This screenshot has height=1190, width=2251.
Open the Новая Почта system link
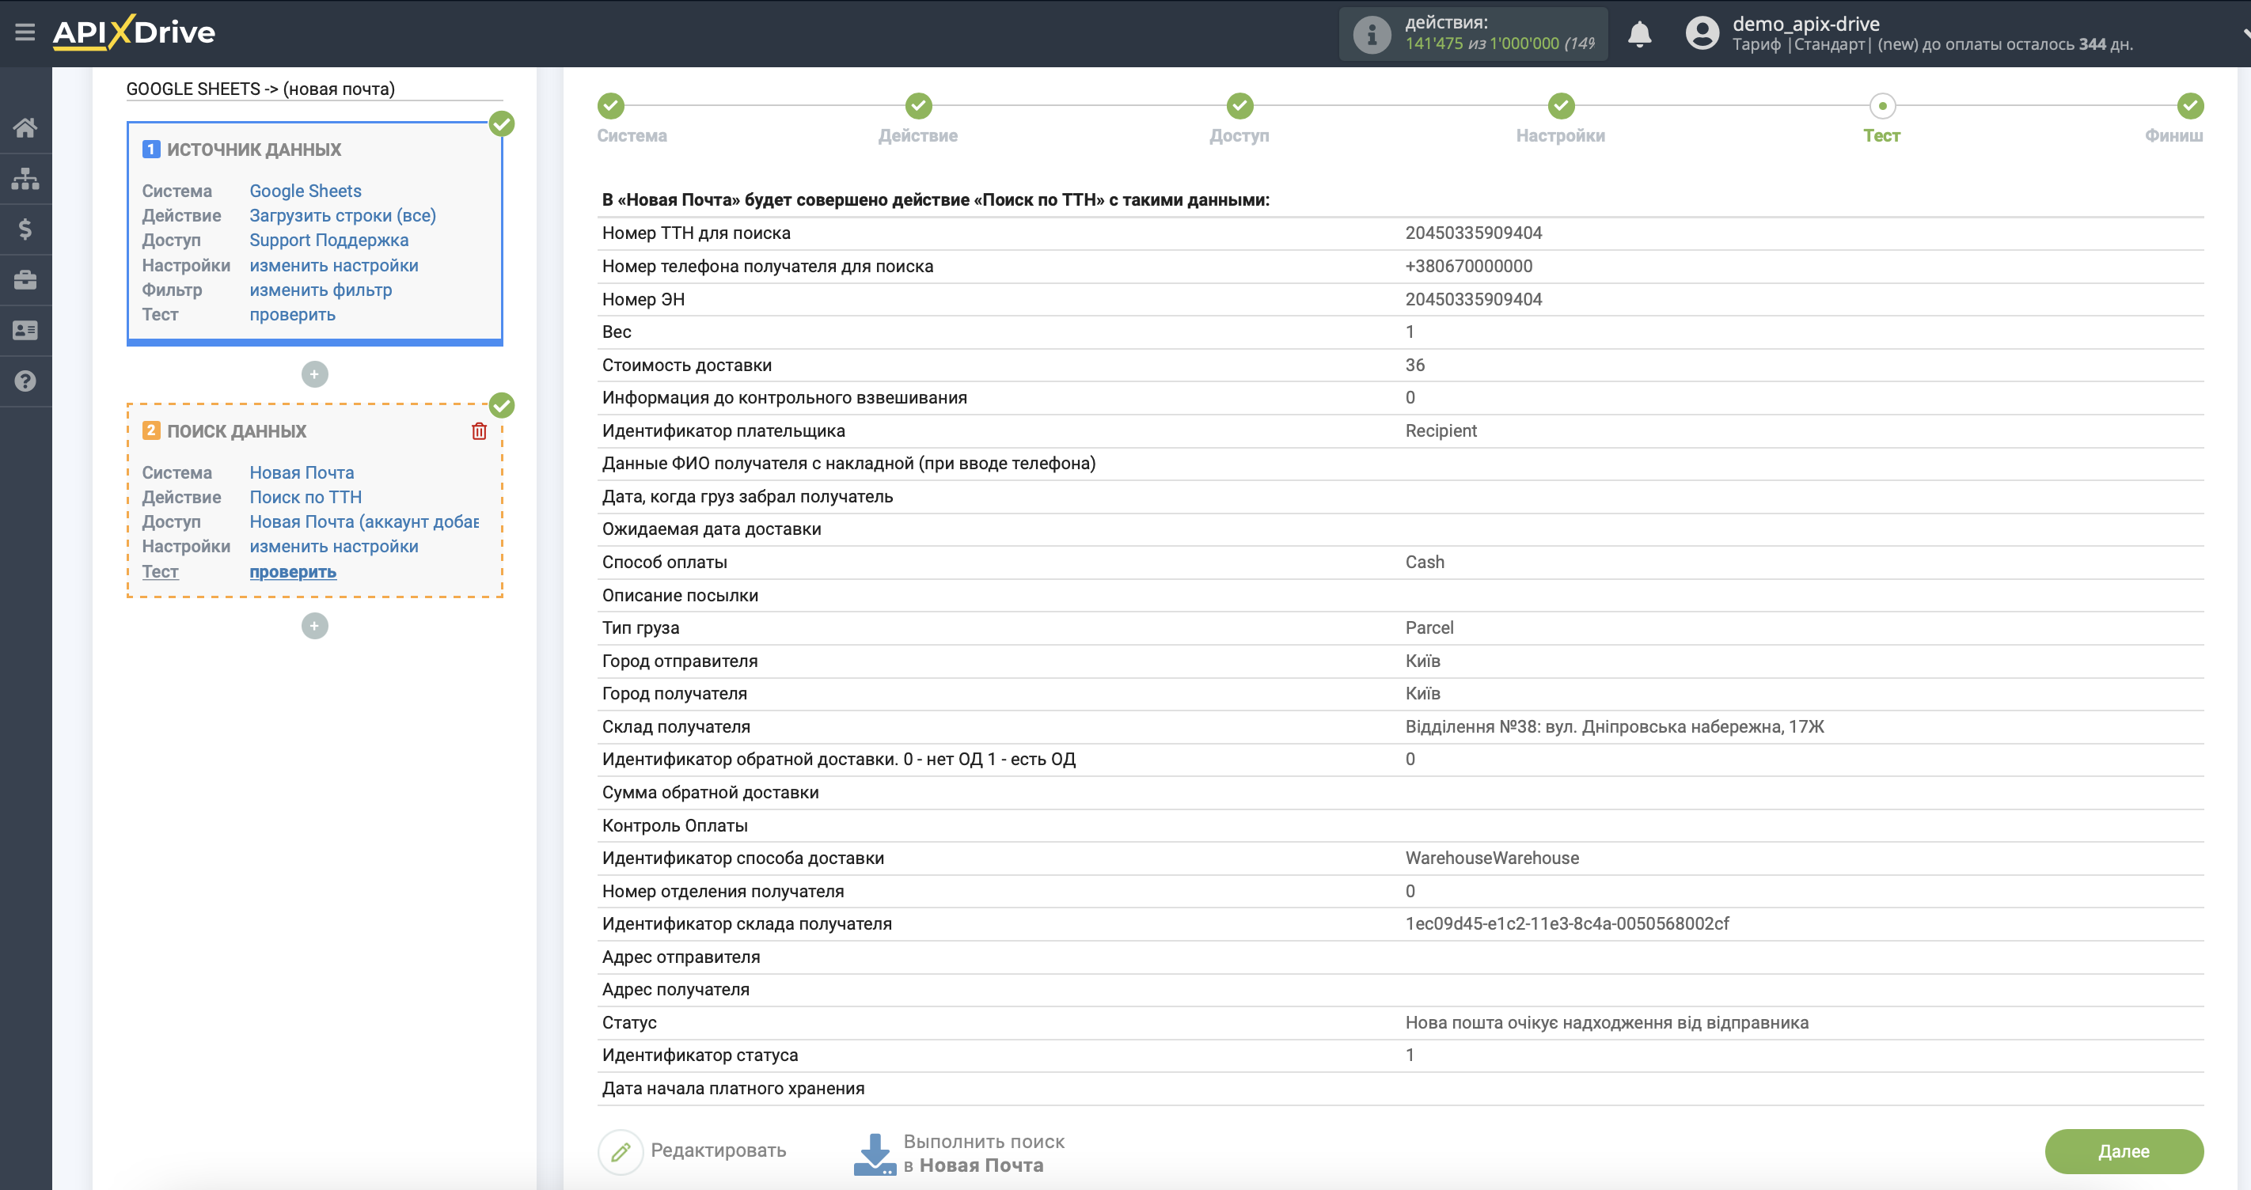click(302, 472)
